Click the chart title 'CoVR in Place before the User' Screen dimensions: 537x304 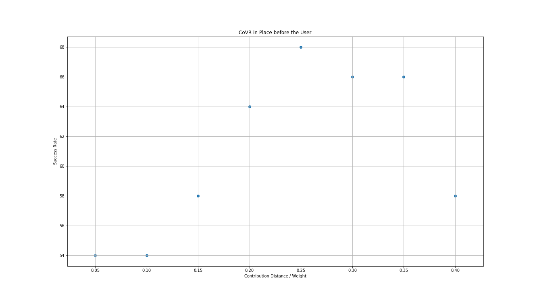[275, 33]
